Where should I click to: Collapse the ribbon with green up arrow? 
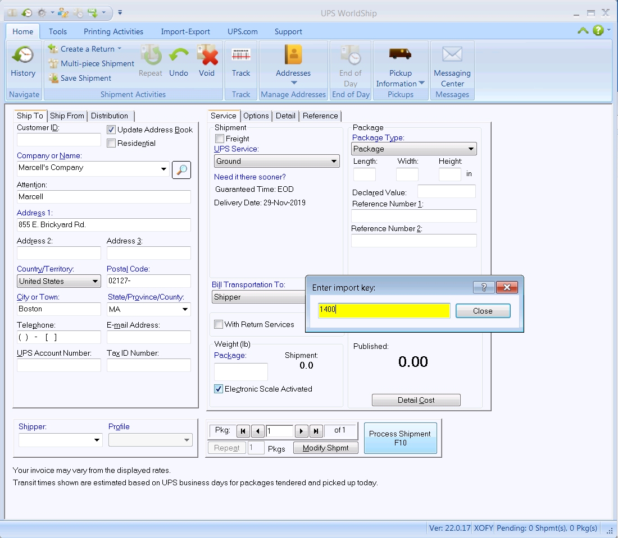tap(583, 30)
